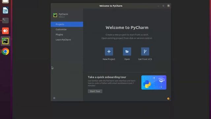The width and height of the screenshot is (211, 119).
Task: Click the Get from VCS branch icon
Action: point(145,52)
